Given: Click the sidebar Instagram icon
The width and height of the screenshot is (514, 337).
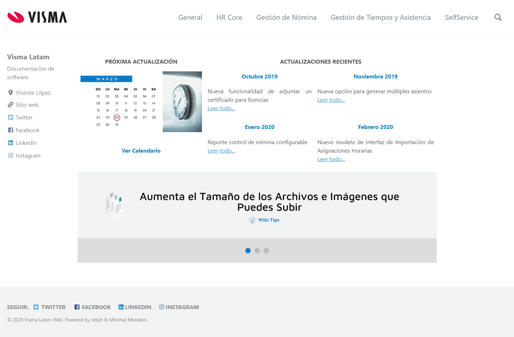Looking at the screenshot, I should coord(11,155).
